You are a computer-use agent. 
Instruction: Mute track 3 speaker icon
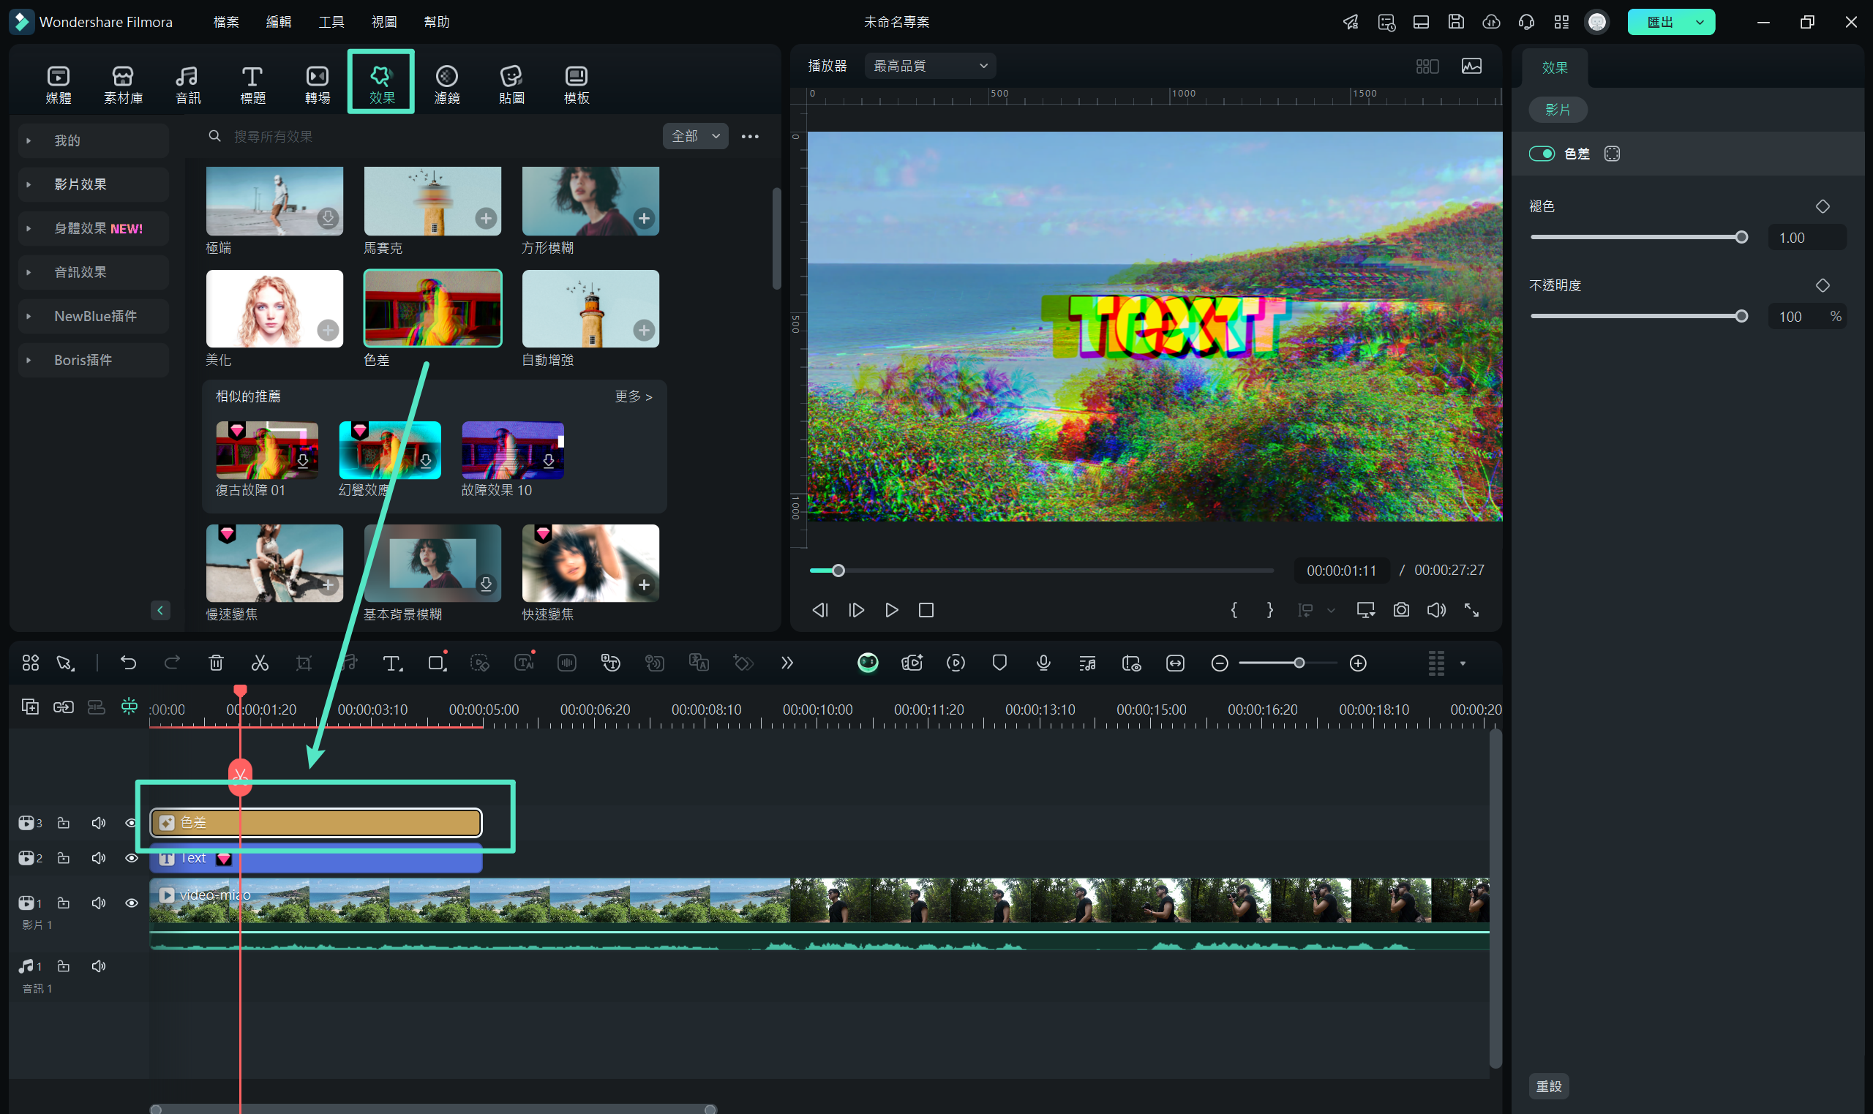pyautogui.click(x=98, y=824)
